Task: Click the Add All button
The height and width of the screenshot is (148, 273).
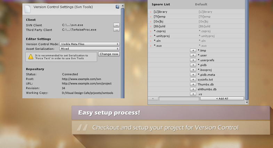Action: click(x=222, y=99)
